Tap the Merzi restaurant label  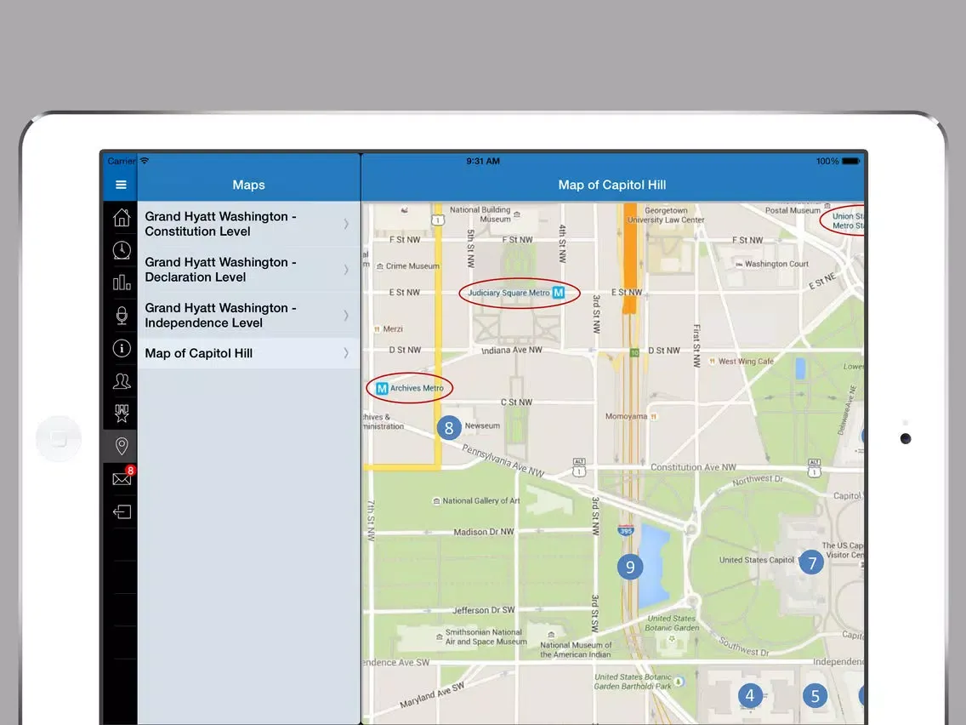coord(393,329)
